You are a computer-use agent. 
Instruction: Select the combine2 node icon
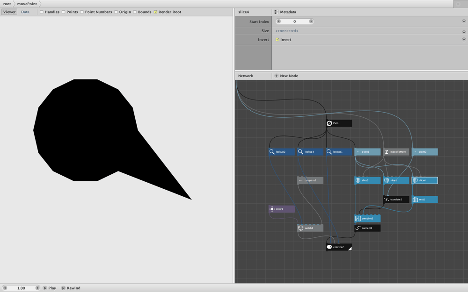click(358, 219)
